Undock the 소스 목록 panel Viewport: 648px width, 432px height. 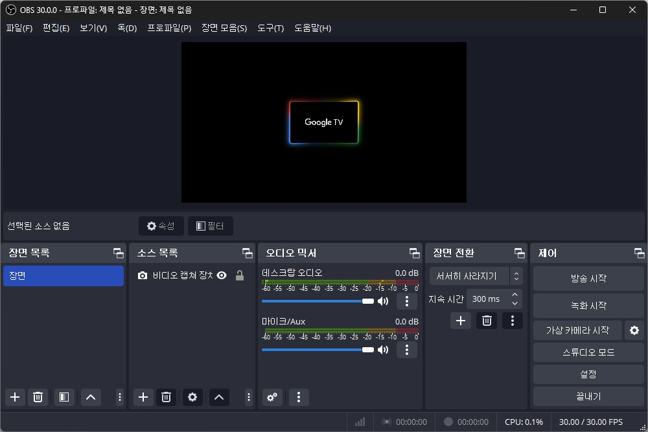pos(247,253)
